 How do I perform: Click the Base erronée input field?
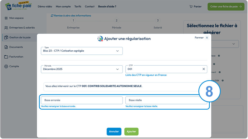coord(81,100)
